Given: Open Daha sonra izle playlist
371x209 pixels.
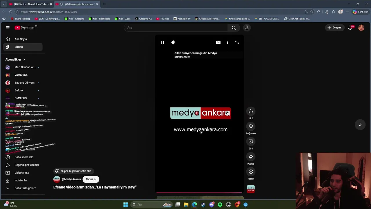Looking at the screenshot, I should point(23,157).
